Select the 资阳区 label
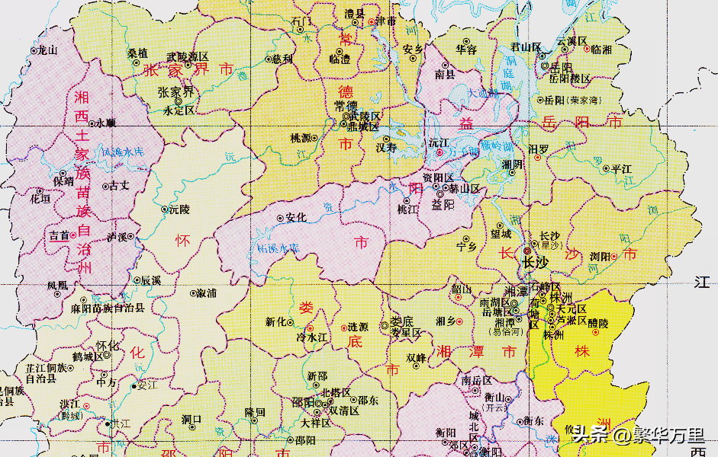This screenshot has width=718, height=457. 438,177
